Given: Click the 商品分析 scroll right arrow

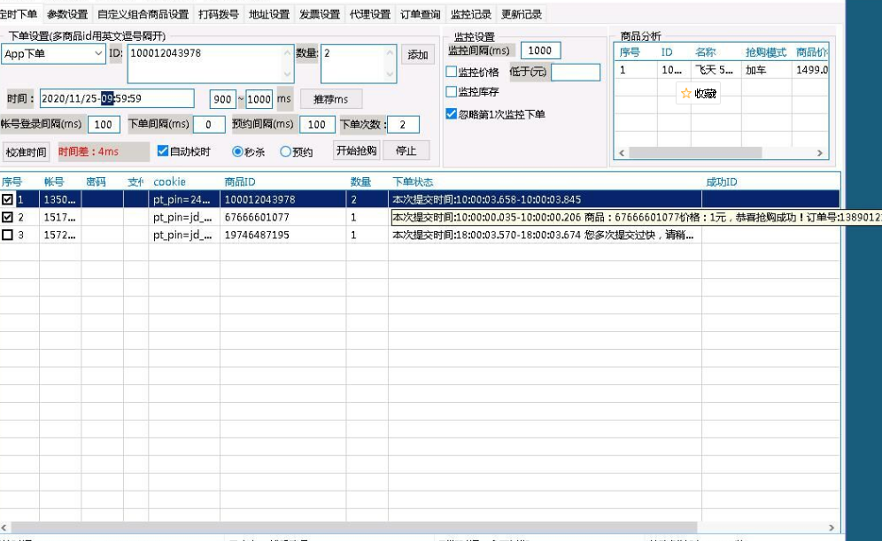Looking at the screenshot, I should point(819,153).
